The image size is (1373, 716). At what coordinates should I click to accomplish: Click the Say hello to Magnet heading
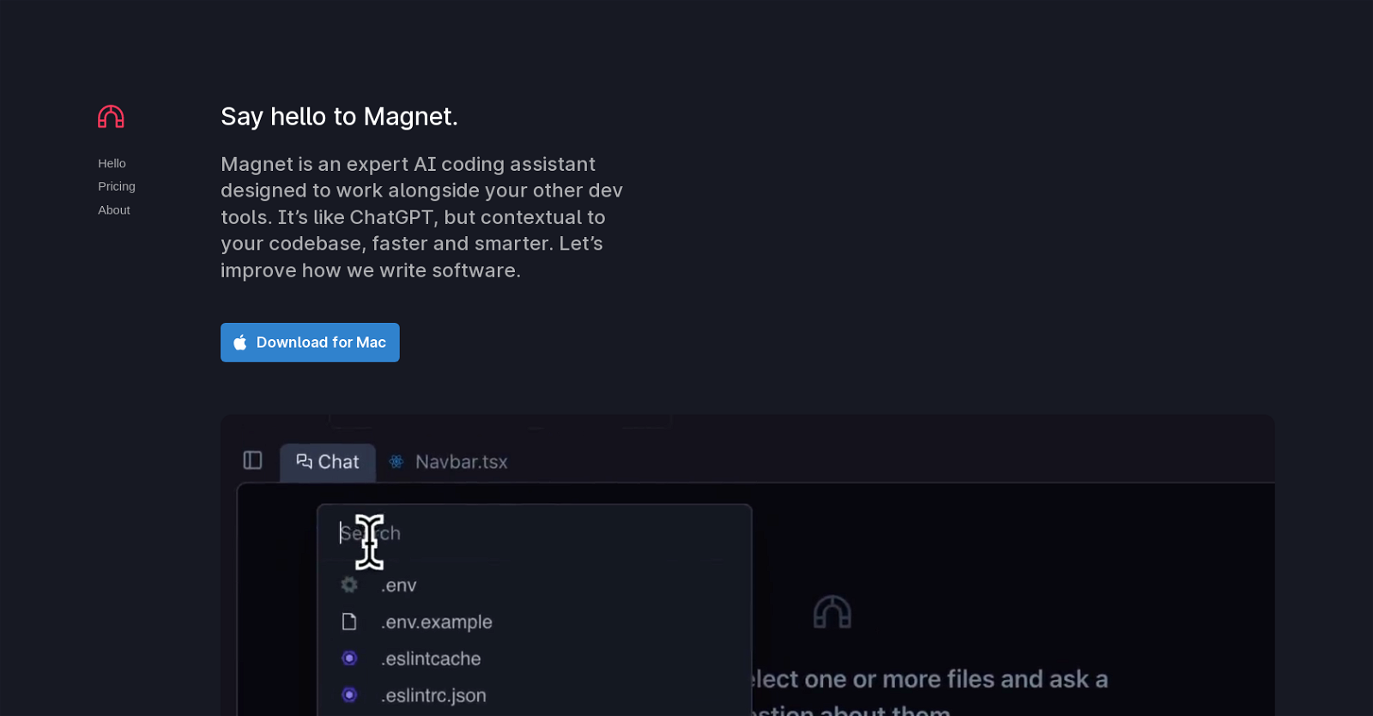pos(340,116)
